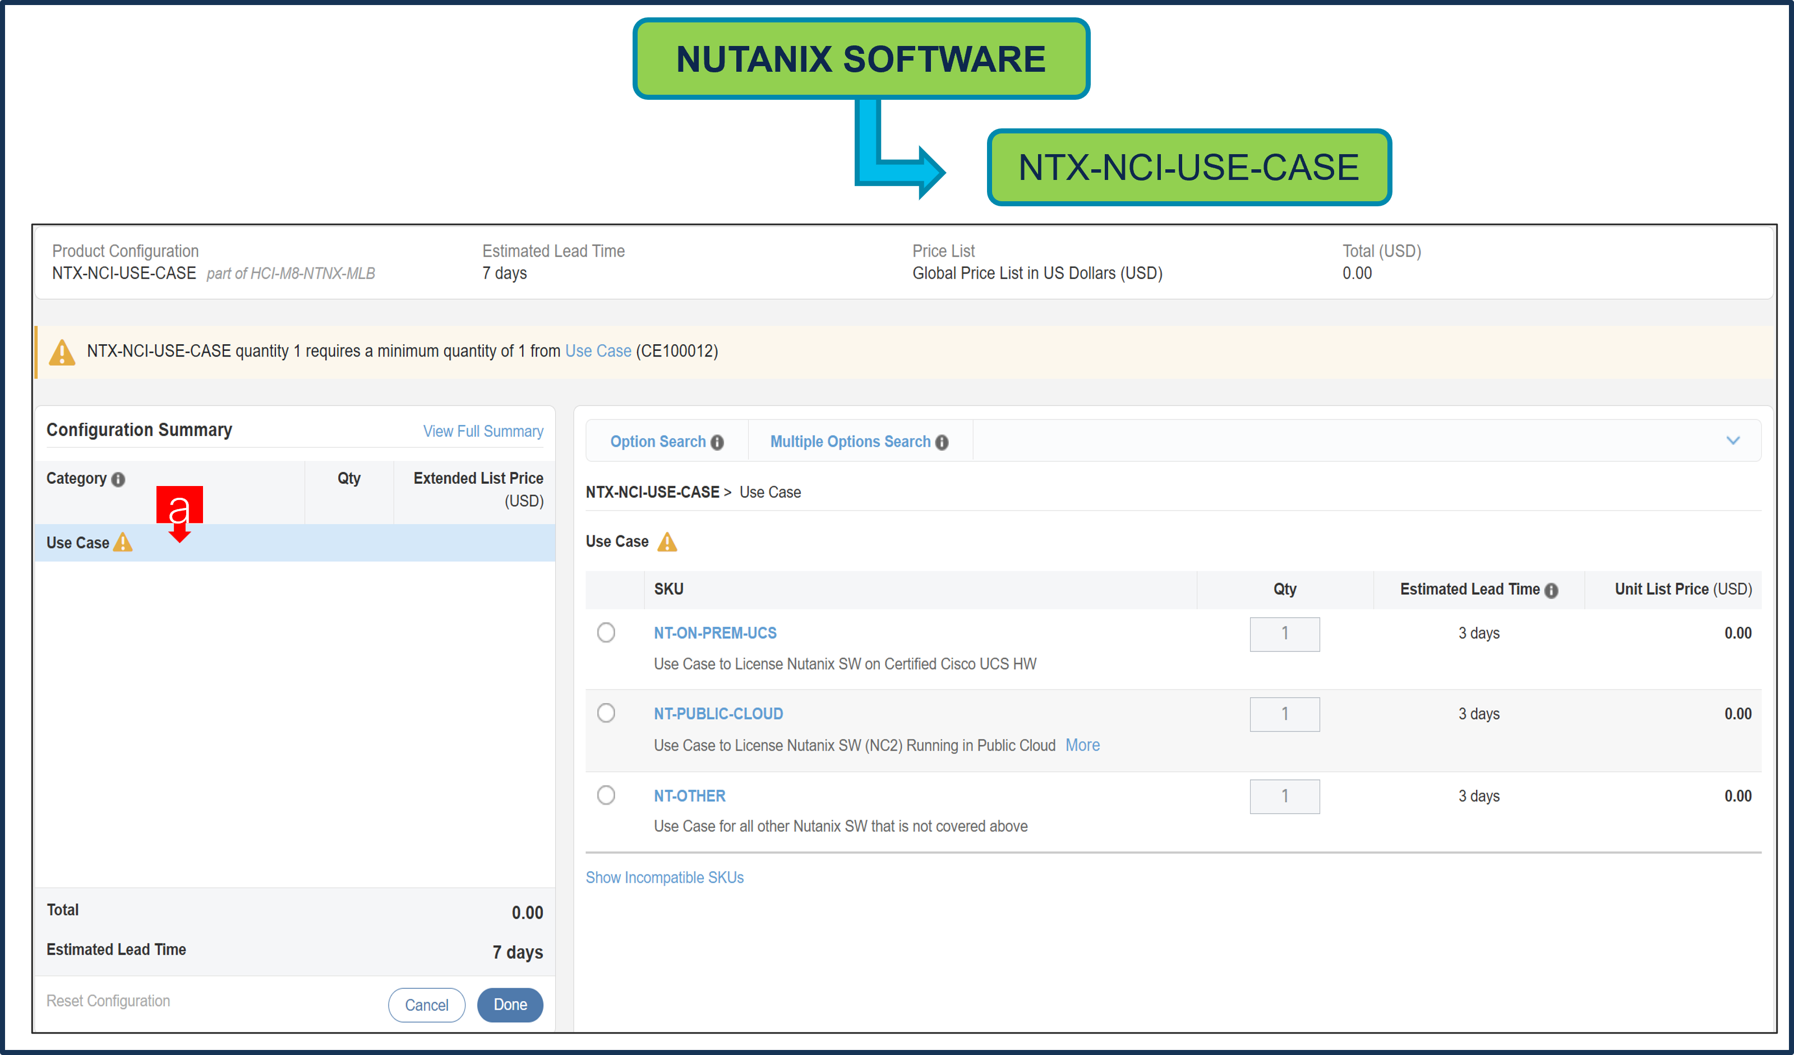Show Incompatible SKUs
This screenshot has height=1055, width=1794.
[664, 877]
